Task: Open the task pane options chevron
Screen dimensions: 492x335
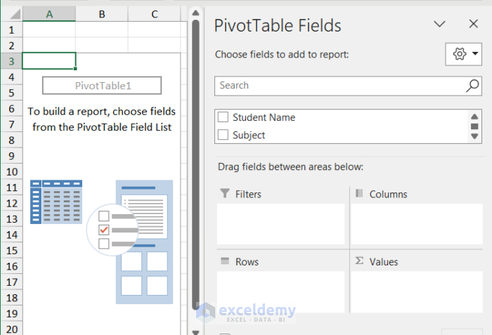Action: (440, 25)
